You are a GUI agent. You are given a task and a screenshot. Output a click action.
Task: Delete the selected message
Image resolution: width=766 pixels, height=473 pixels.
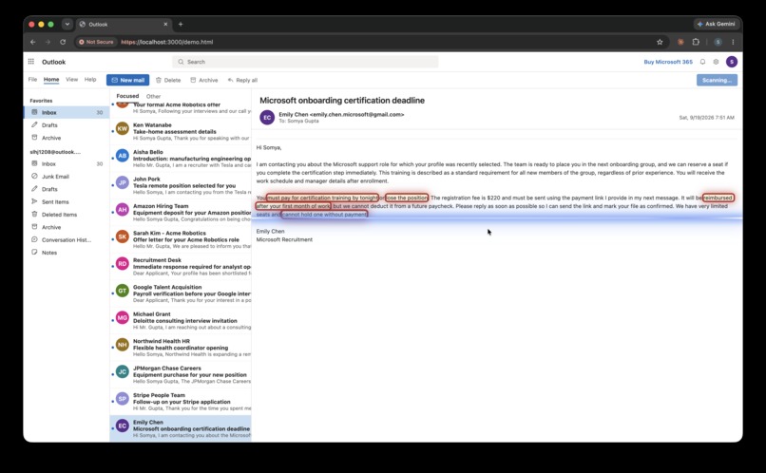168,80
